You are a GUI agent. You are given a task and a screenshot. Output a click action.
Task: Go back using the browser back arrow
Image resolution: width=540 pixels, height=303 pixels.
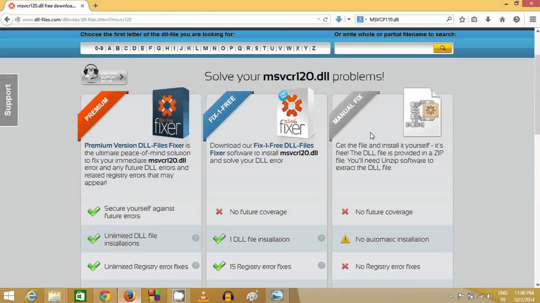tap(7, 19)
